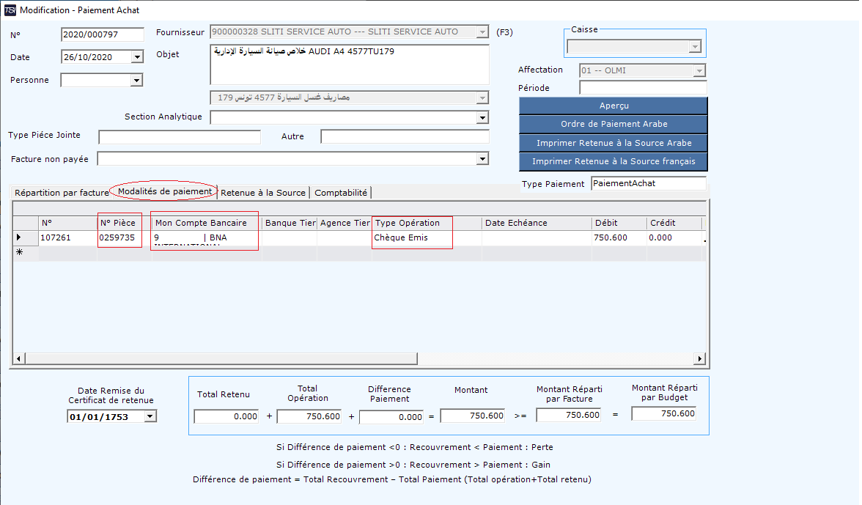This screenshot has width=862, height=505.
Task: Open the Date calendar dropdown
Action: (x=137, y=56)
